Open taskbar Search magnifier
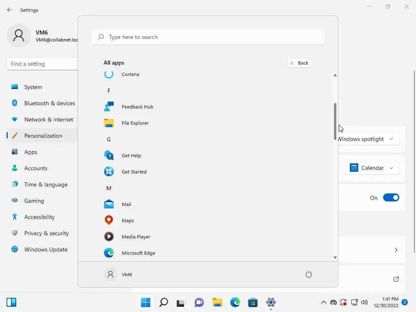The width and height of the screenshot is (416, 312). pyautogui.click(x=164, y=302)
